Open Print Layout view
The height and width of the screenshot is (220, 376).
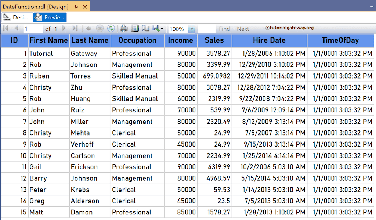pos(135,29)
